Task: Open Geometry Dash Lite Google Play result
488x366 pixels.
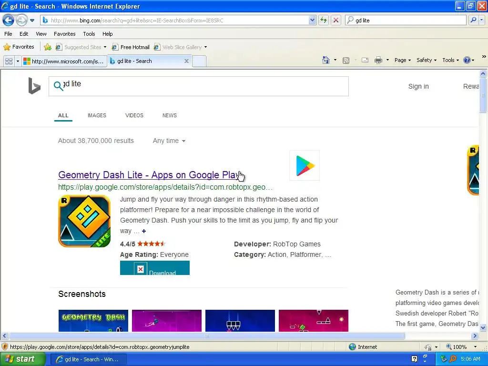Action: [149, 175]
